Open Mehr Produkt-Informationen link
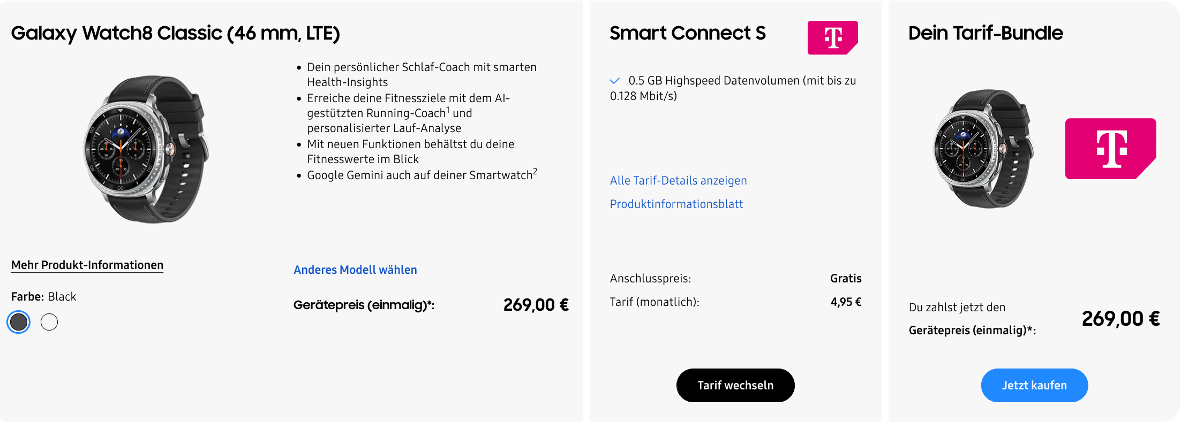Image resolution: width=1181 pixels, height=422 pixels. (x=87, y=265)
